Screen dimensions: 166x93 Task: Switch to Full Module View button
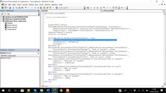(44, 86)
